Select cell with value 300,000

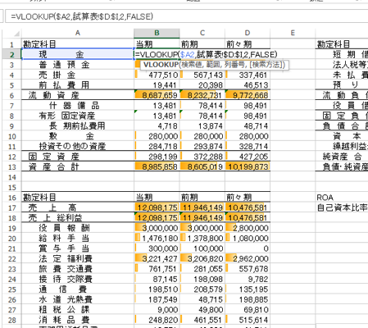157,248
